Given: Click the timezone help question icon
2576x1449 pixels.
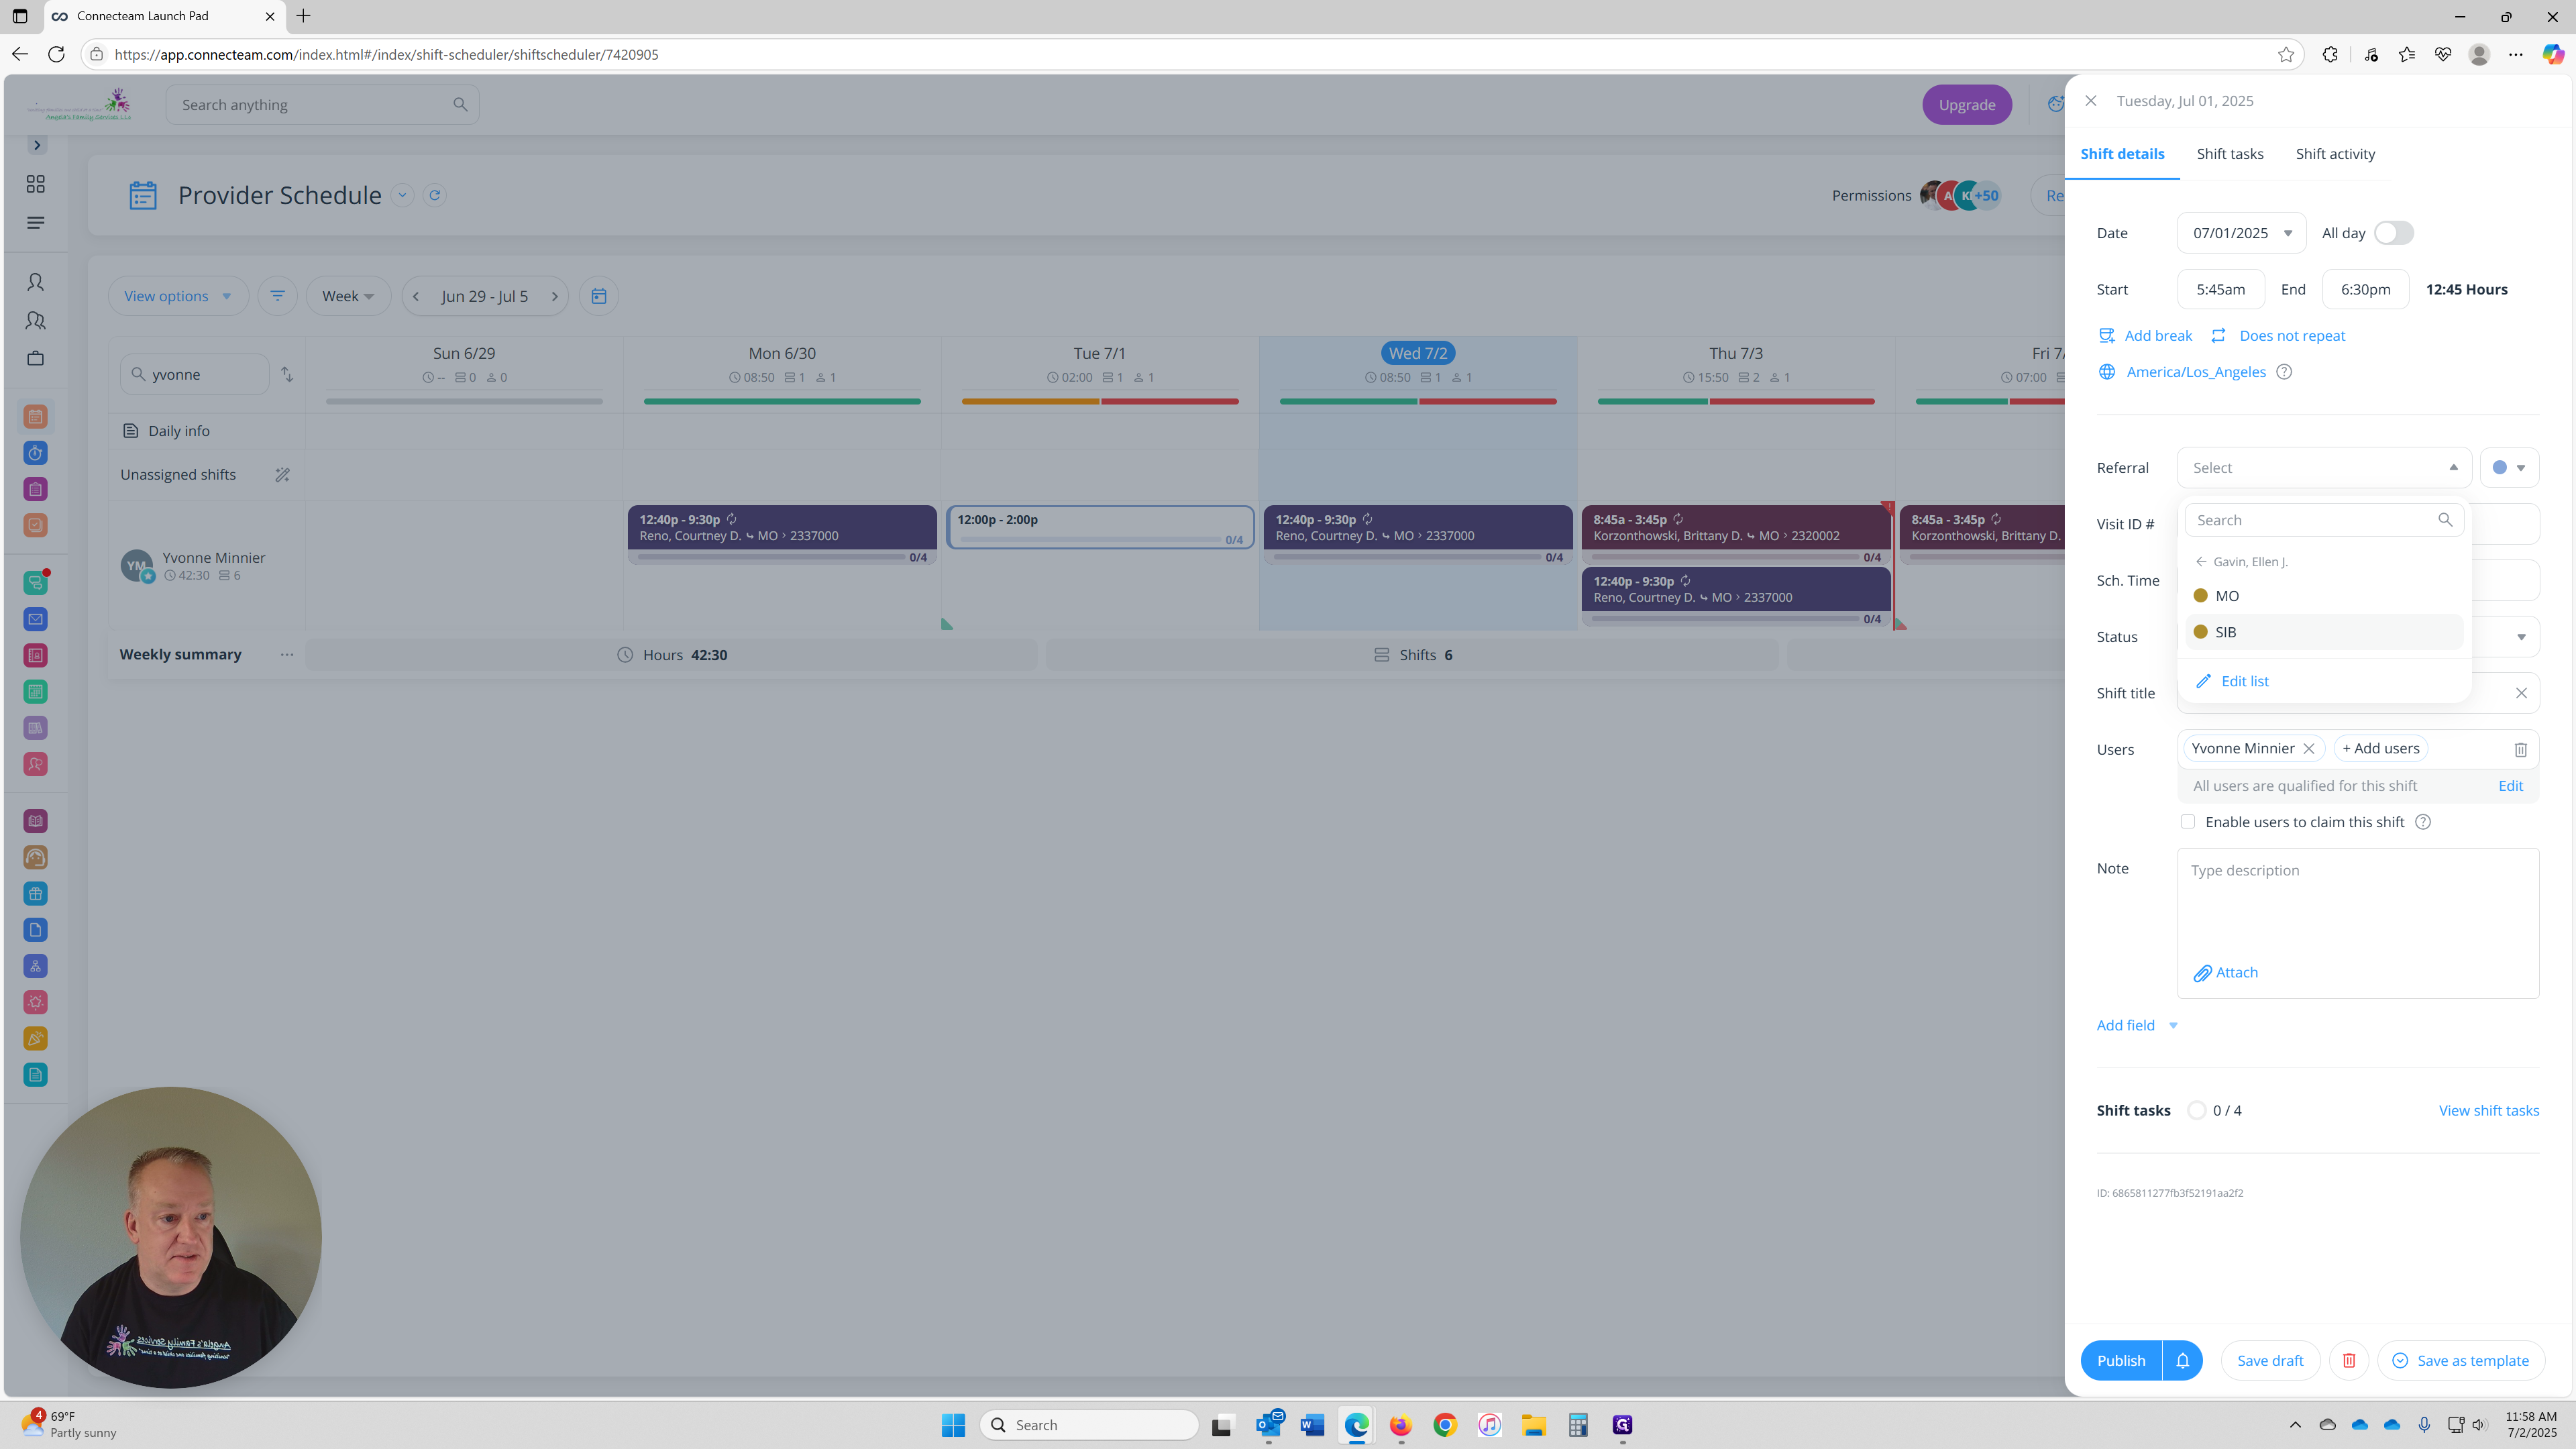Looking at the screenshot, I should [2284, 372].
